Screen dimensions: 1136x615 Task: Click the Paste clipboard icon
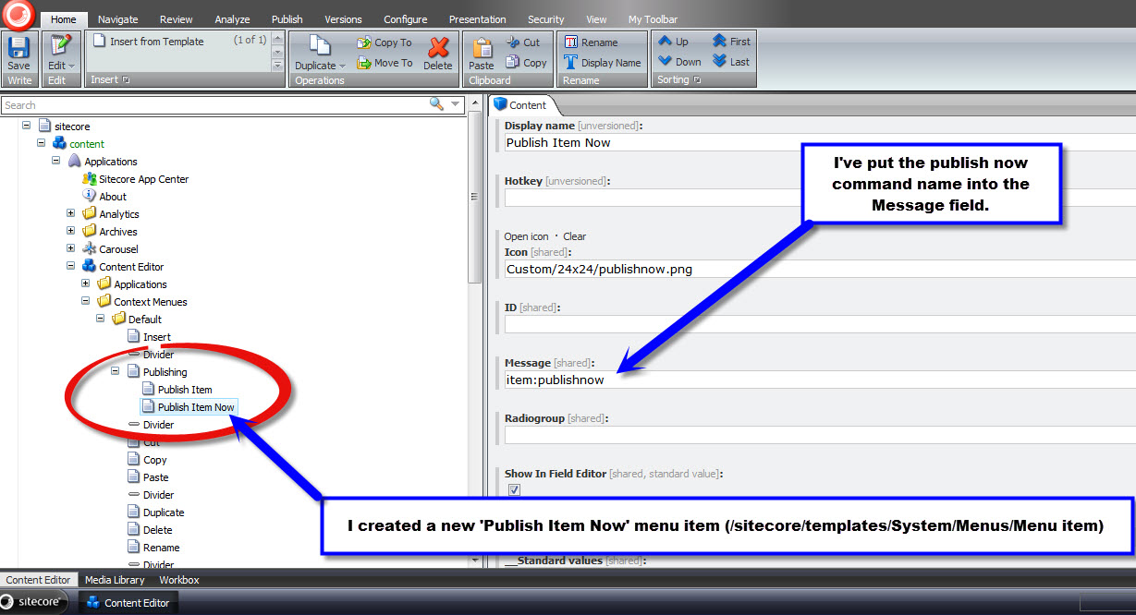482,54
